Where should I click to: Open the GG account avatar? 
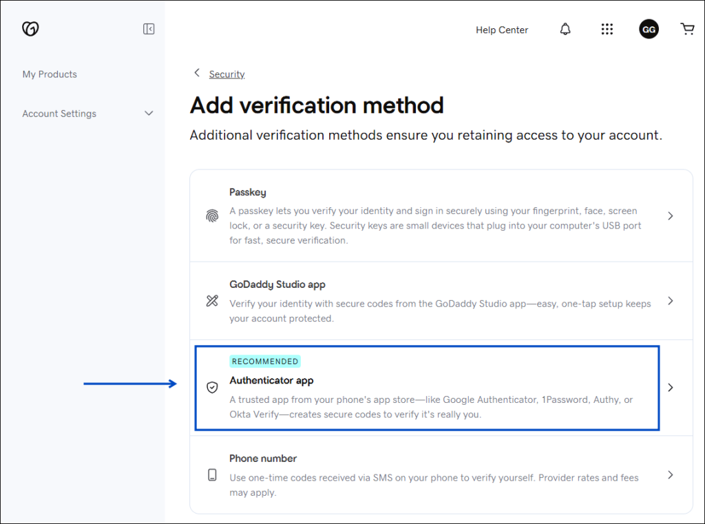[x=649, y=29]
